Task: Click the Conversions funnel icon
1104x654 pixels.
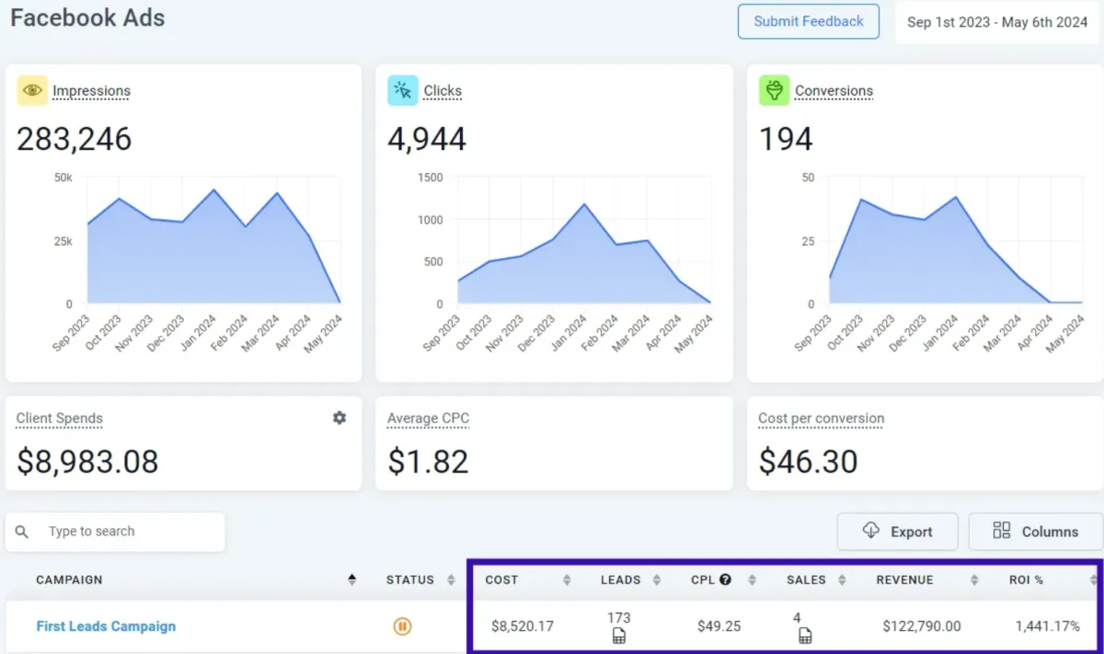Action: click(x=774, y=90)
